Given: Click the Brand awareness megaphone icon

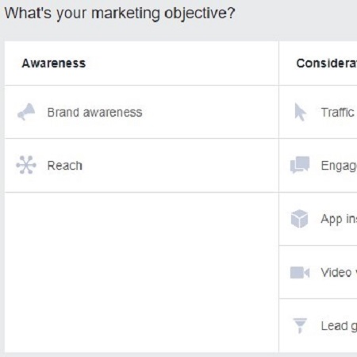Looking at the screenshot, I should [x=26, y=112].
